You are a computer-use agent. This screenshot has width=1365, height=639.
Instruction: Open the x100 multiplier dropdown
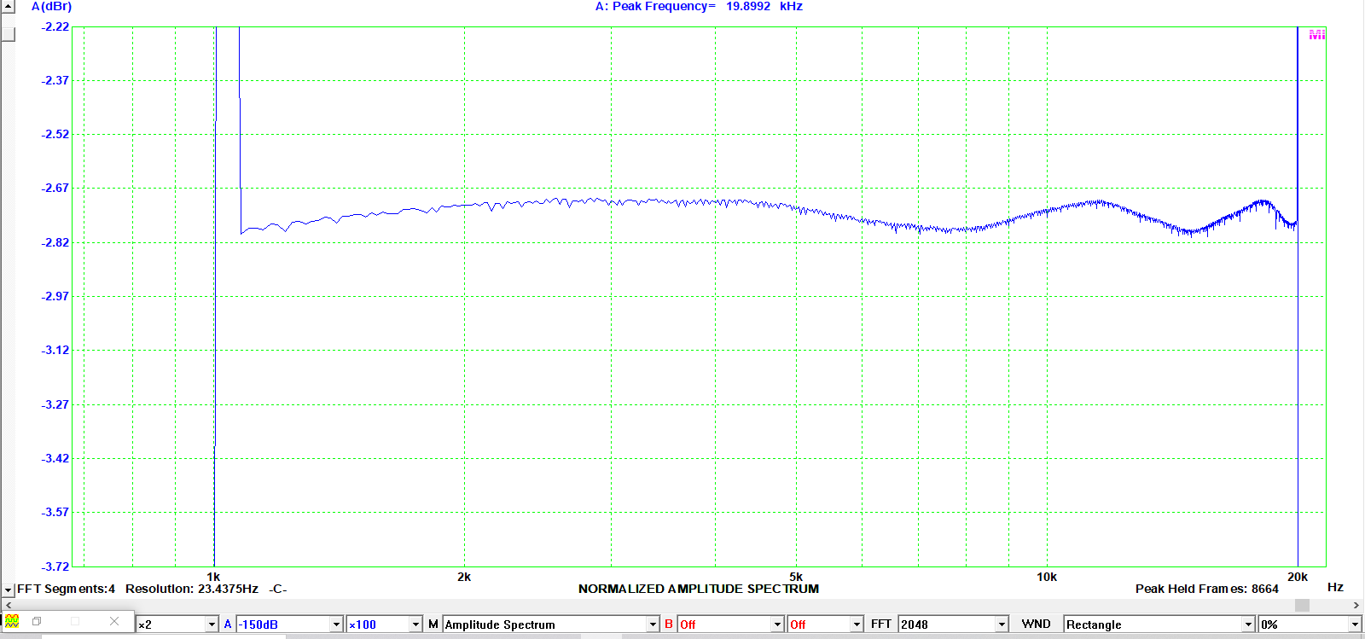pyautogui.click(x=415, y=624)
